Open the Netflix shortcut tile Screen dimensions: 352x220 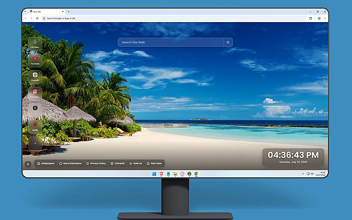click(x=35, y=127)
